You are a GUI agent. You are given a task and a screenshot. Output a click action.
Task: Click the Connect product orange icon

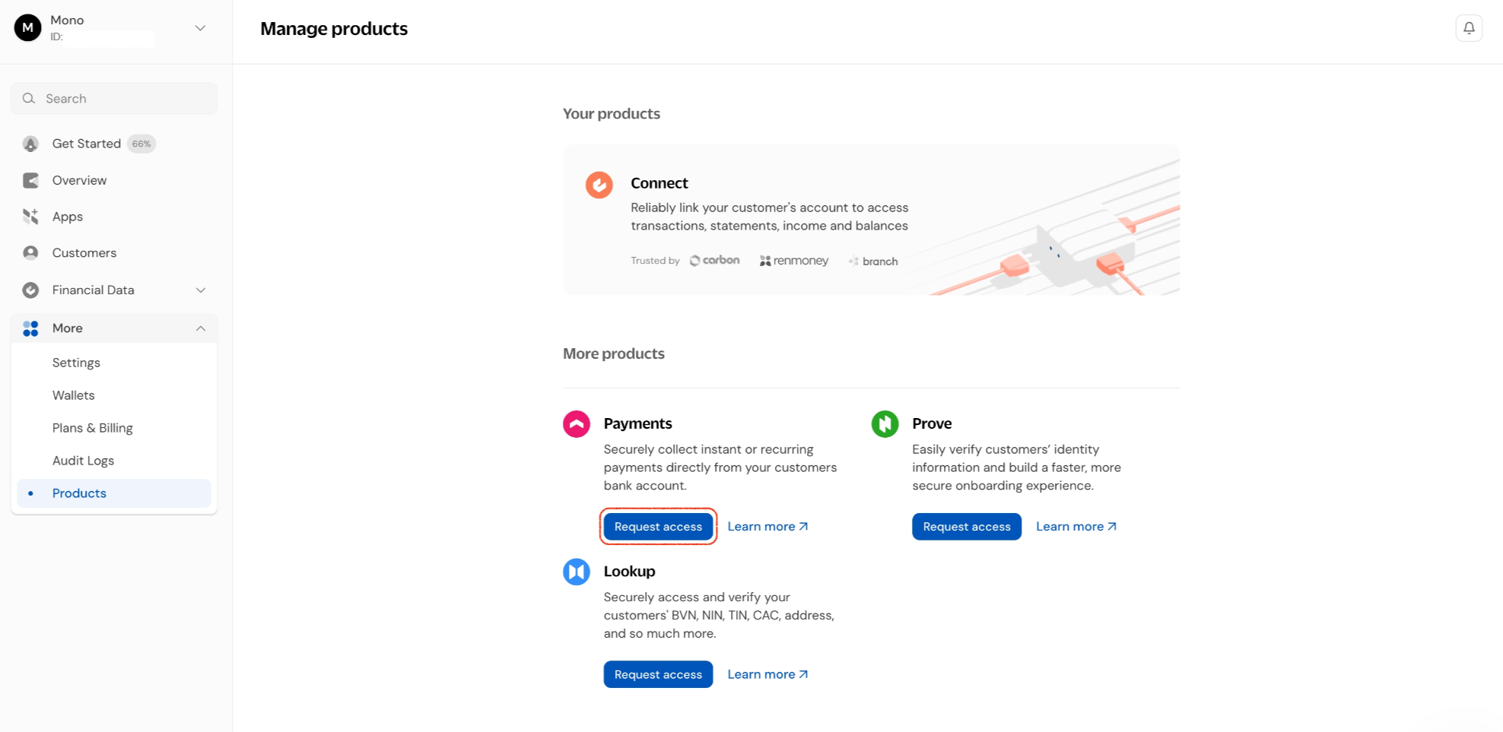pos(599,185)
